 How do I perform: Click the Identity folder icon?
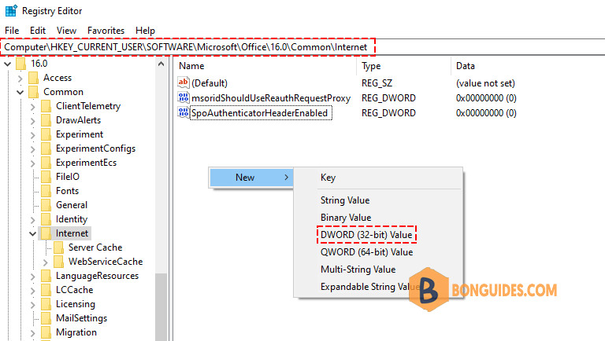[x=46, y=219]
